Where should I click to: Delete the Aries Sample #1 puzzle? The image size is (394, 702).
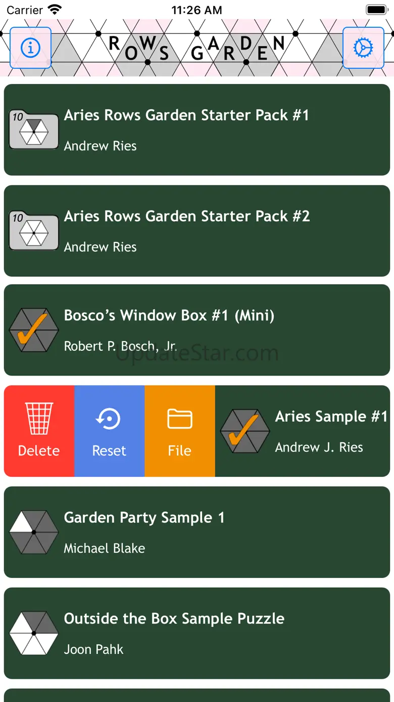[x=39, y=431]
